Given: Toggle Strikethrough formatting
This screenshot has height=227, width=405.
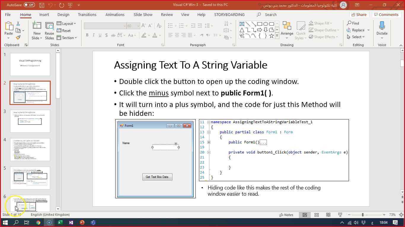Looking at the screenshot, I should coord(113,35).
